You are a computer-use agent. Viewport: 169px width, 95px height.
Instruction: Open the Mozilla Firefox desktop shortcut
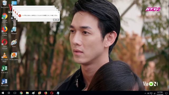[x=5, y=31]
